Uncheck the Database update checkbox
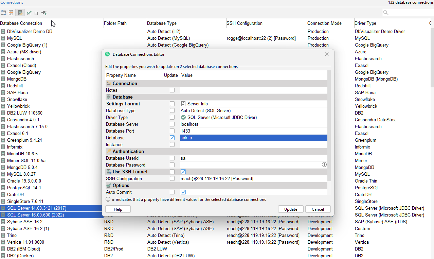This screenshot has height=259, width=434. (x=172, y=138)
